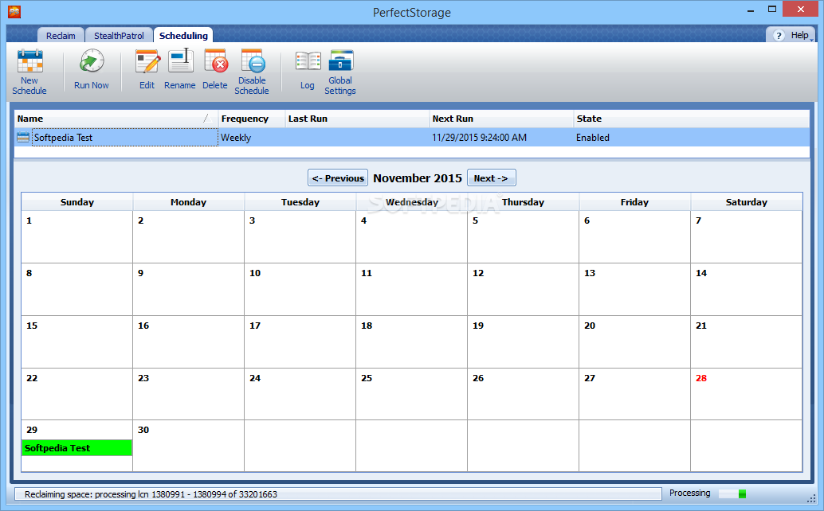824x511 pixels.
Task: Click the Wednesday column header
Action: tap(411, 202)
